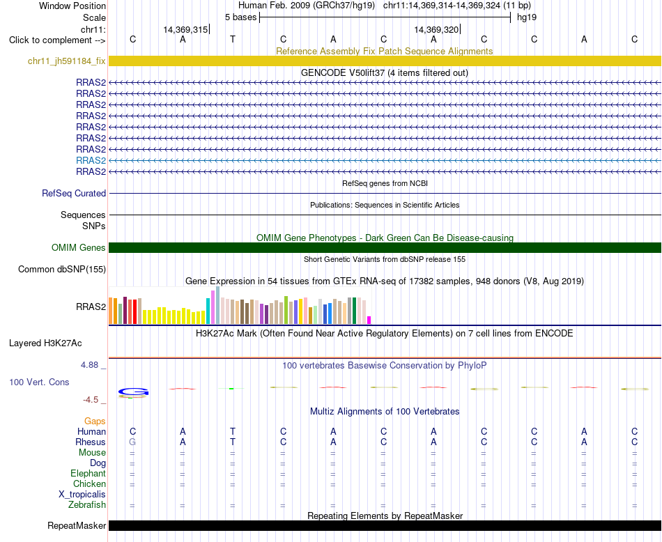Click the 'Human Feb. 2009 (GRCh37/hg19)' header
This screenshot has width=662, height=542.
coord(307,6)
